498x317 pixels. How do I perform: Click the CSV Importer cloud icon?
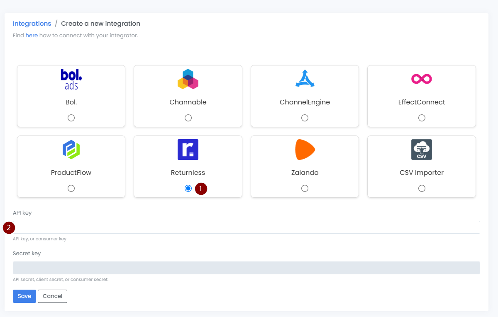422,150
